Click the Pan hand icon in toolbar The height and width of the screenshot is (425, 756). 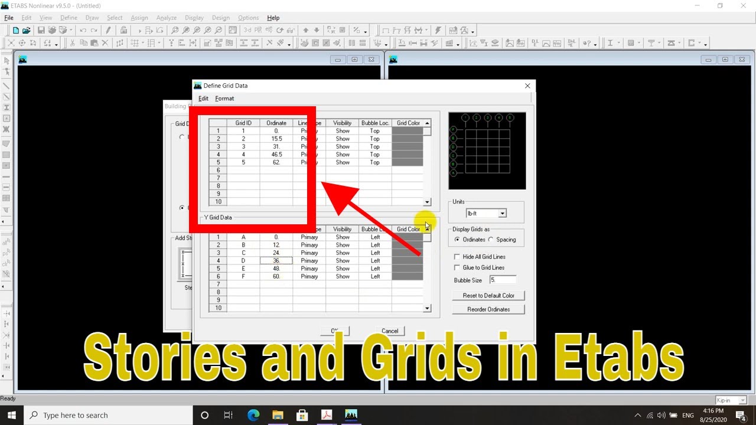coord(233,30)
